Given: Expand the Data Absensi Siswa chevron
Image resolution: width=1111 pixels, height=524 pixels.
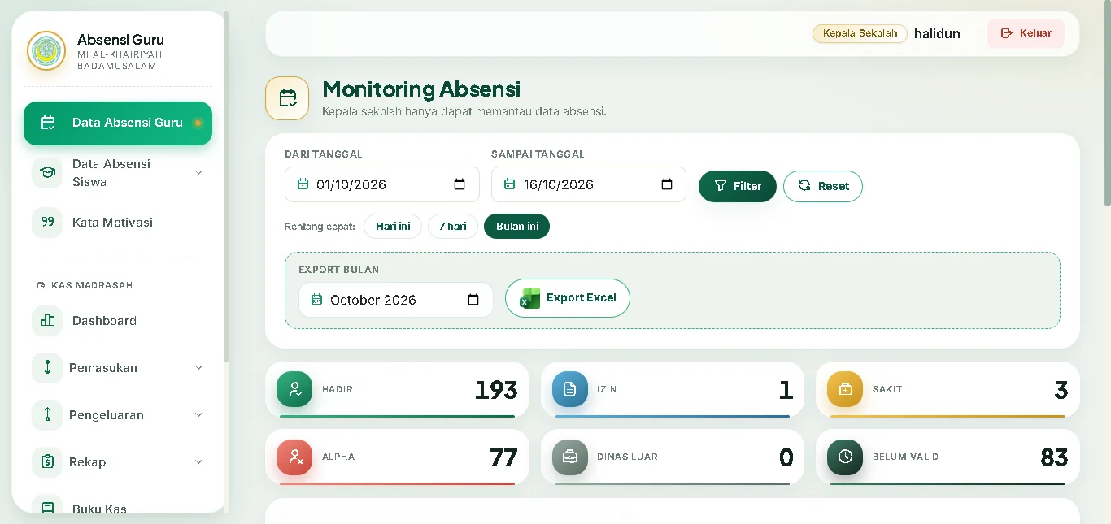Looking at the screenshot, I should pos(199,172).
